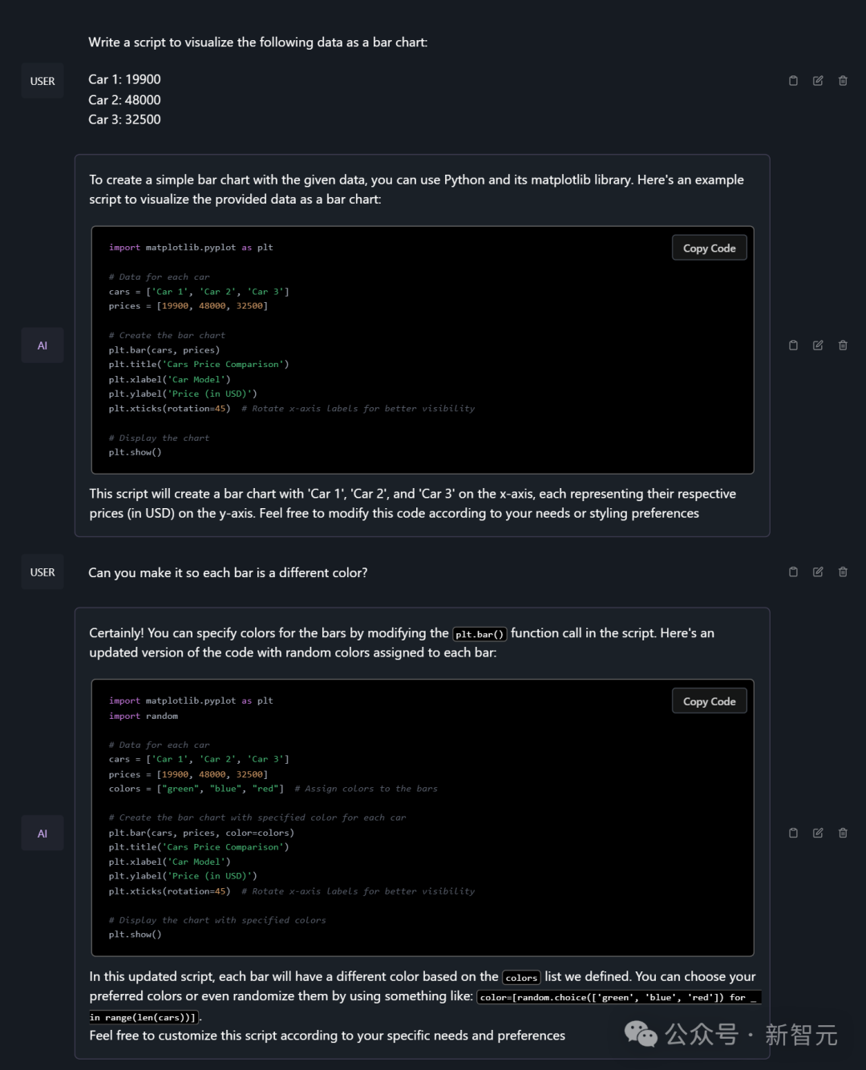Viewport: 866px width, 1070px height.
Task: Copy the second AI response about colors
Action: 793,834
